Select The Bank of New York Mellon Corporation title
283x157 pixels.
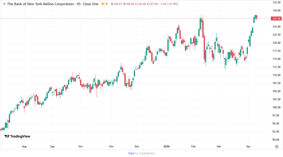click(x=41, y=4)
